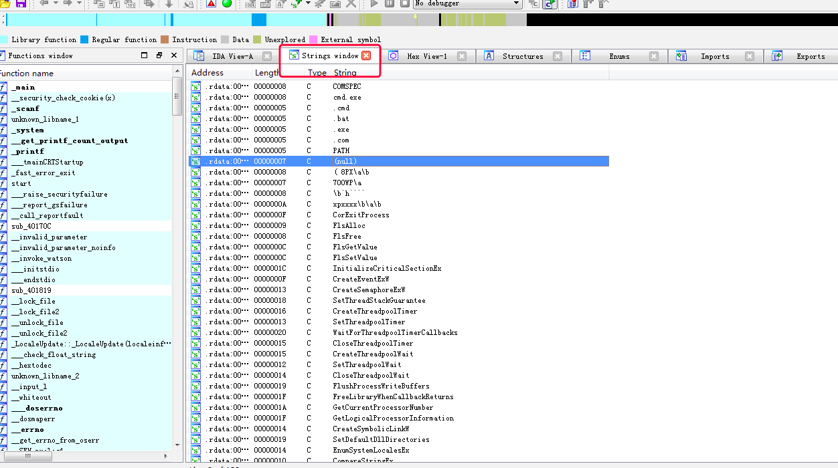This screenshot has height=468, width=838.
Task: Close the Functions window panel
Action: (174, 55)
